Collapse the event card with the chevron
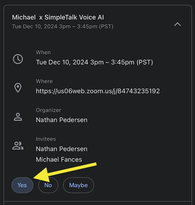Screen dimensions: 195x205 177,24
